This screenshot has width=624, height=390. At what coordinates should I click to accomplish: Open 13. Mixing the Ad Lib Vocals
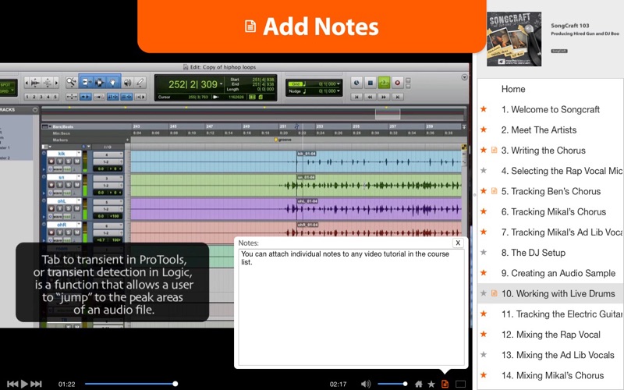coord(558,356)
